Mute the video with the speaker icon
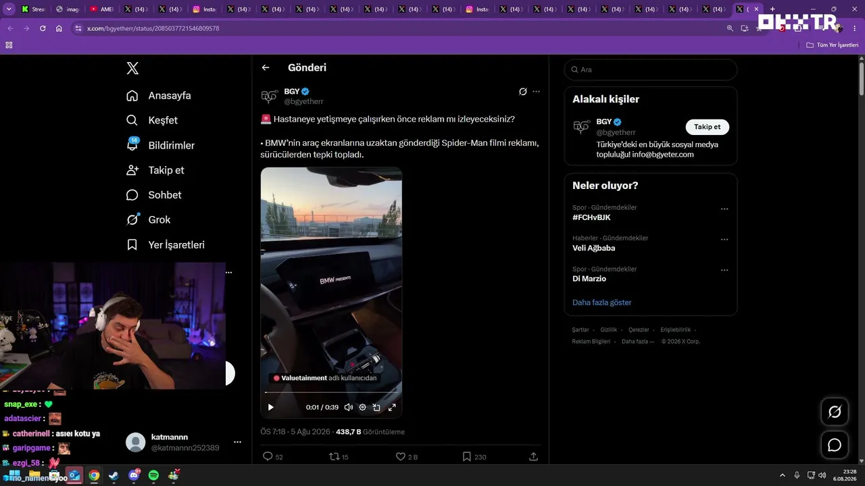The height and width of the screenshot is (486, 865). [349, 407]
